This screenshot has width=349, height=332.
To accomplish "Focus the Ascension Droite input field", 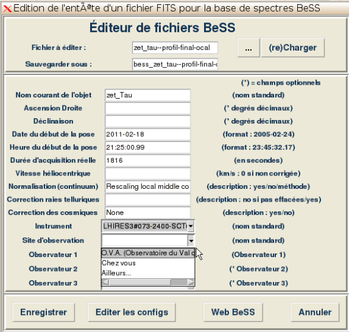I will pos(148,108).
